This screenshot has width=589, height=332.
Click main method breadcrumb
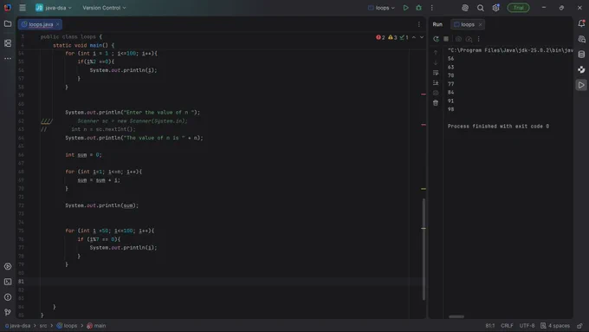point(96,326)
